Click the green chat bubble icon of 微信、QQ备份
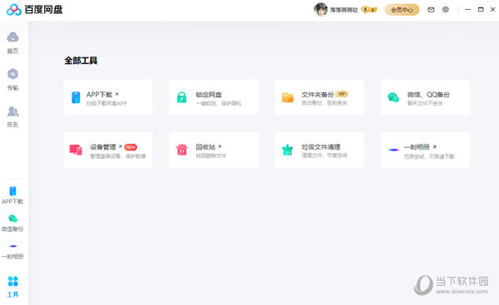 point(393,97)
